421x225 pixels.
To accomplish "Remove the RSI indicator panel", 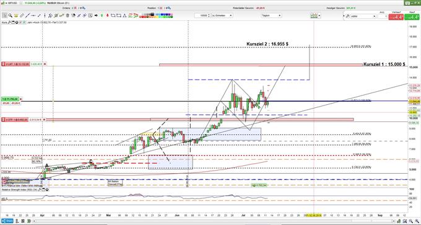I will (47, 190).
